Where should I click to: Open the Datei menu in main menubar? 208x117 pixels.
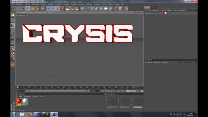coord(13,4)
